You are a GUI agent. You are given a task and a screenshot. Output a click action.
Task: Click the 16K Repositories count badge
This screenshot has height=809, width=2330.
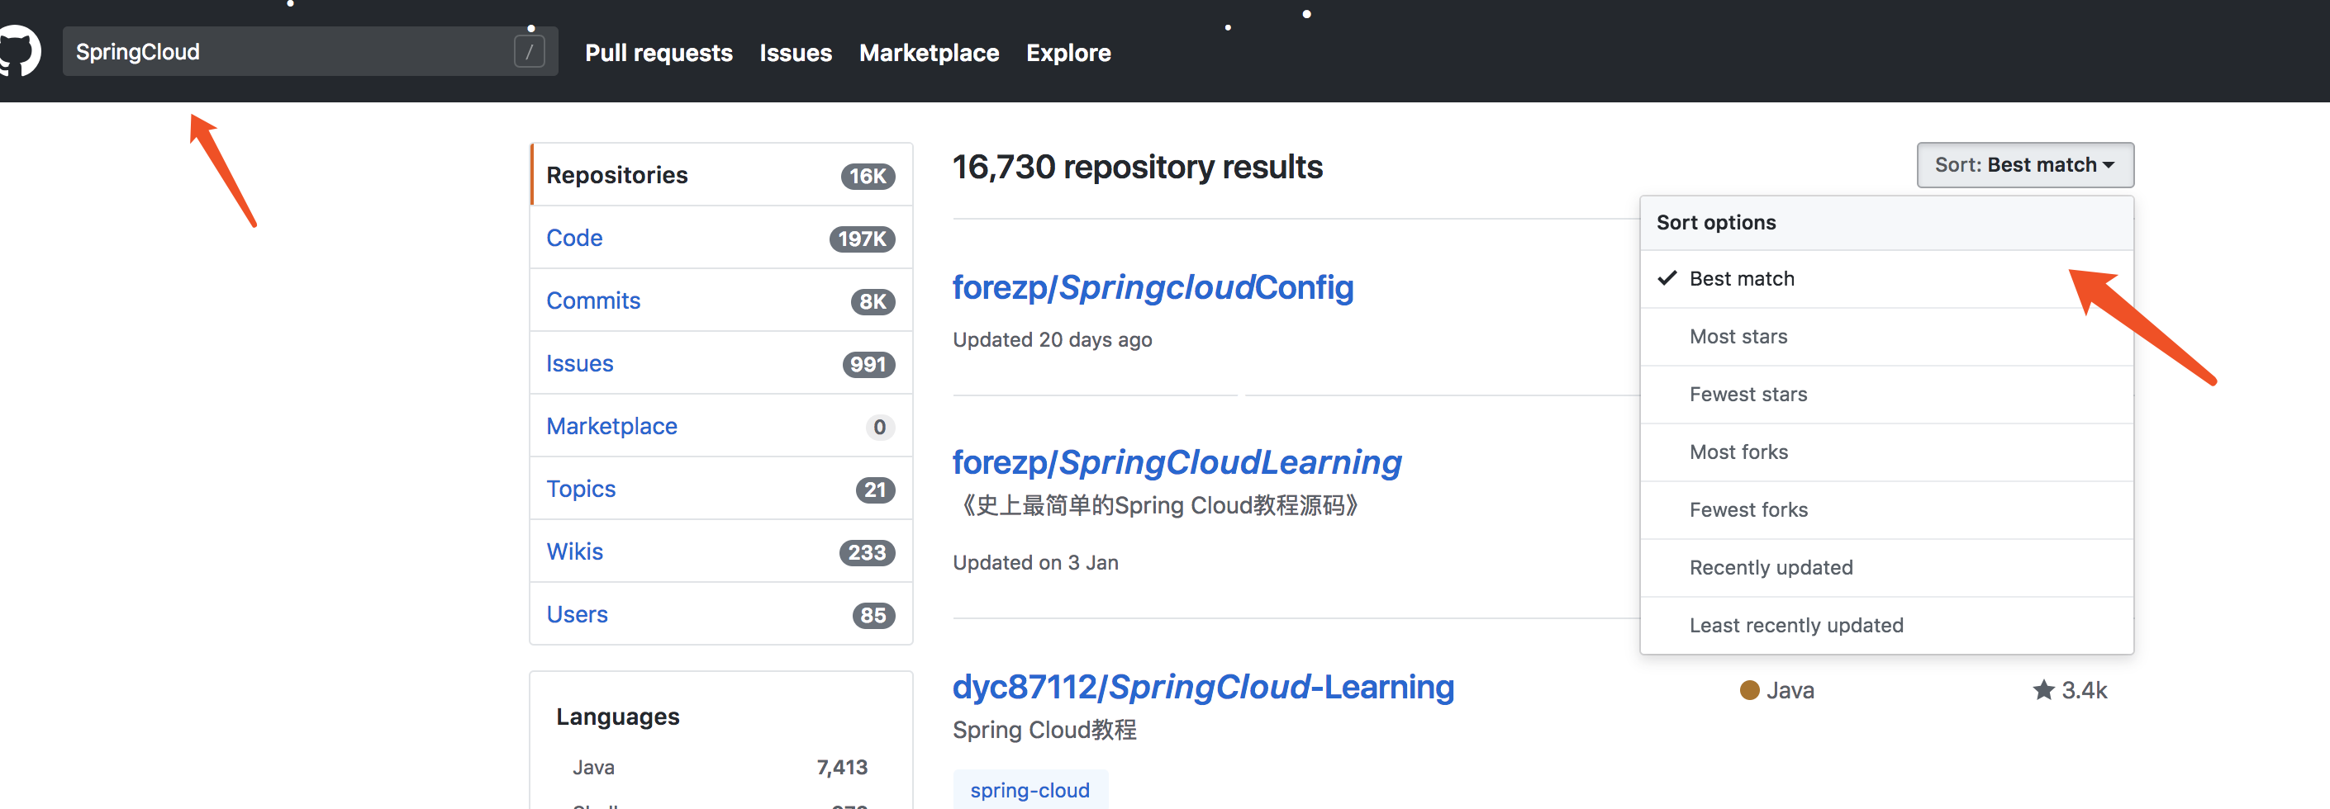pos(868,177)
